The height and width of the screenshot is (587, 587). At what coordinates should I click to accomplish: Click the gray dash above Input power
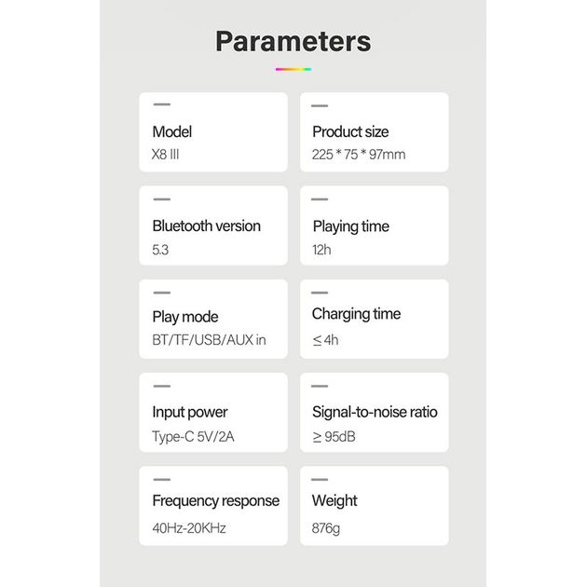pyautogui.click(x=161, y=386)
